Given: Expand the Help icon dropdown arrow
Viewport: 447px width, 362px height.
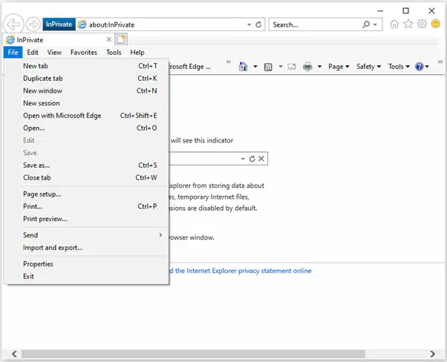Looking at the screenshot, I should click(427, 67).
